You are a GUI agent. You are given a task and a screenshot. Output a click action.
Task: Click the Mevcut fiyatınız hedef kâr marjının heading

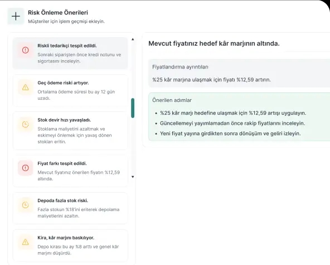214,43
